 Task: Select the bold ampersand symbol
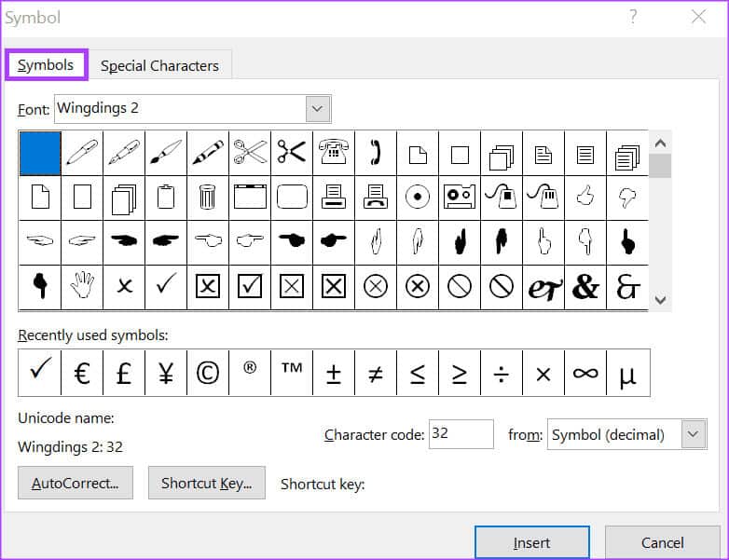pyautogui.click(x=585, y=286)
